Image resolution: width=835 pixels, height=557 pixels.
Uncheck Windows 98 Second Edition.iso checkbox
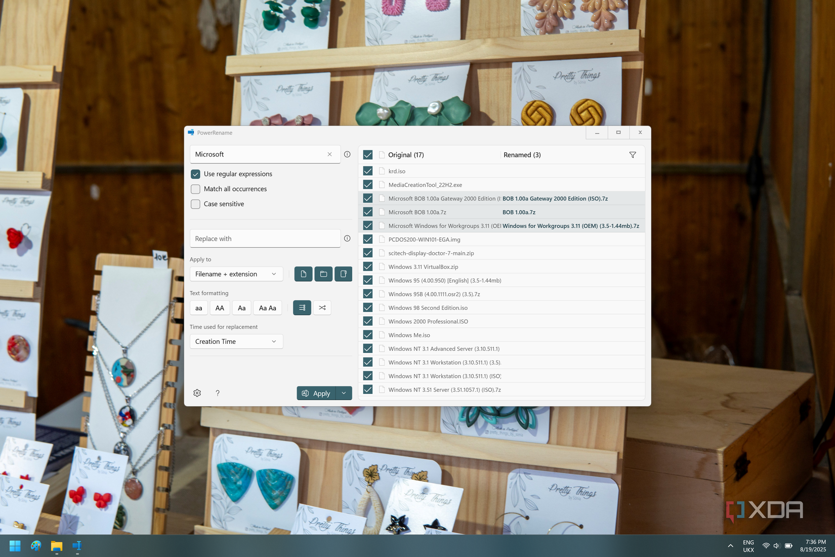click(368, 308)
